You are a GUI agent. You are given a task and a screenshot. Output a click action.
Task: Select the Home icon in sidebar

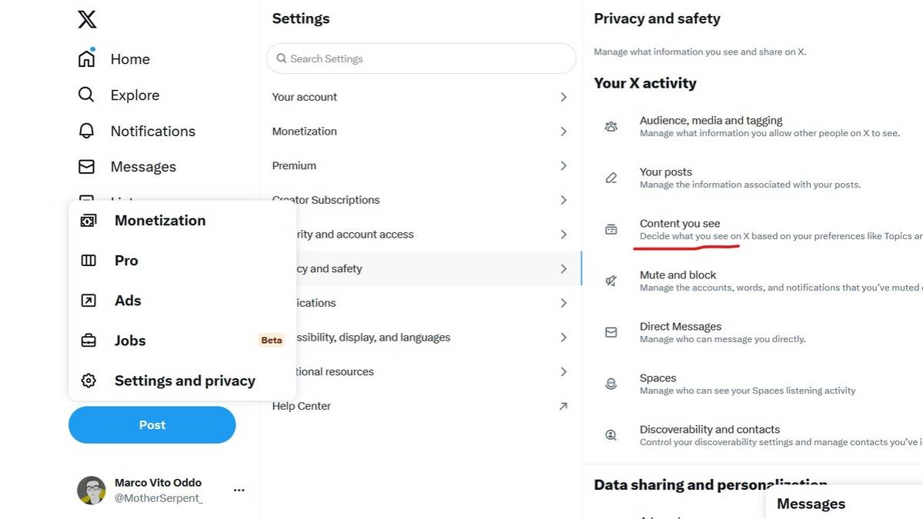pos(87,58)
